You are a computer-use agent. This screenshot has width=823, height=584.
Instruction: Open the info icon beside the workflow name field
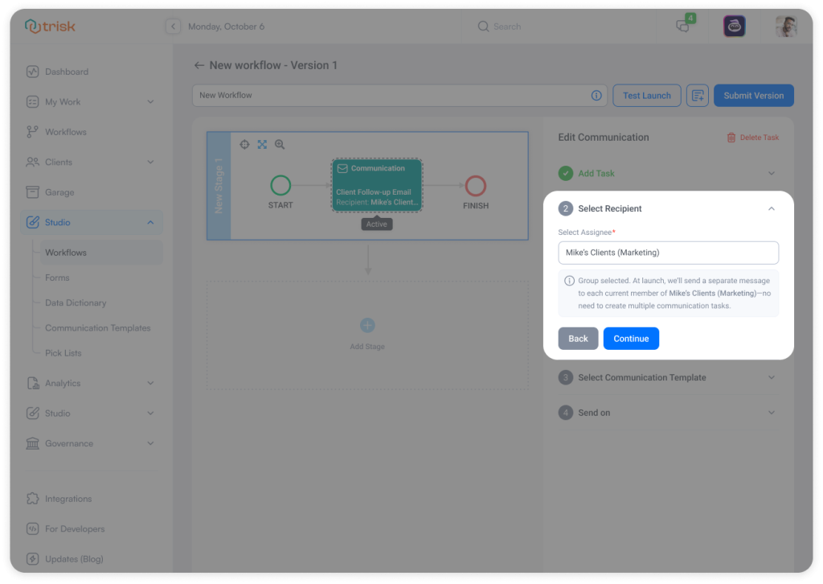596,95
